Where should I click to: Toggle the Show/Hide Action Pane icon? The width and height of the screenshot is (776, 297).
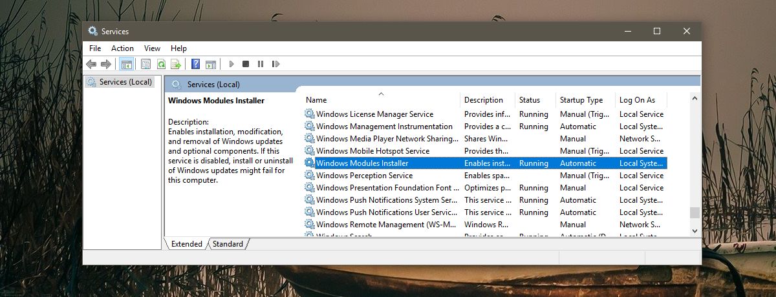click(211, 64)
